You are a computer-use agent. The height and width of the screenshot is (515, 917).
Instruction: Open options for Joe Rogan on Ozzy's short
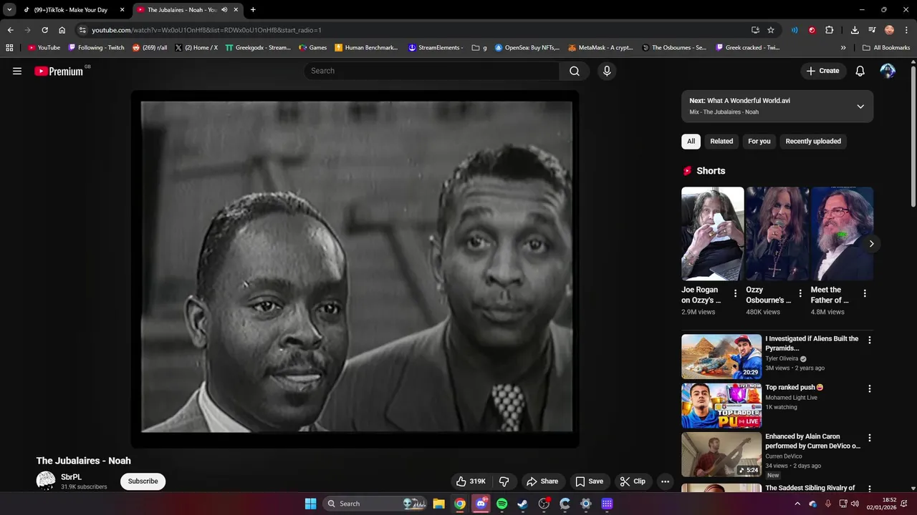[x=735, y=293]
